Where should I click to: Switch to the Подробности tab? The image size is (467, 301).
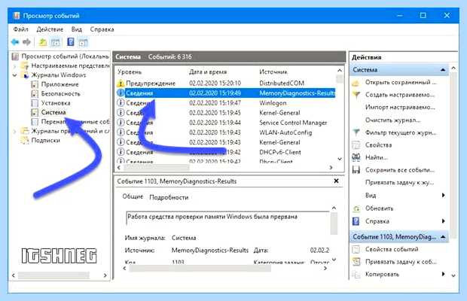click(169, 197)
